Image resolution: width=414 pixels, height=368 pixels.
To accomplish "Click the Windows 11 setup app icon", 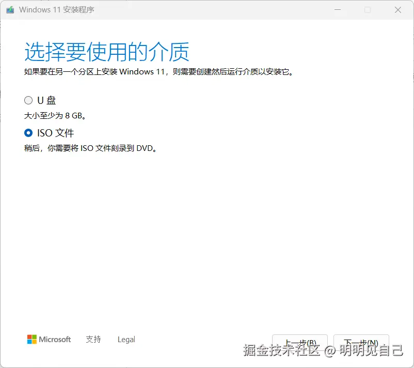I will [x=10, y=10].
